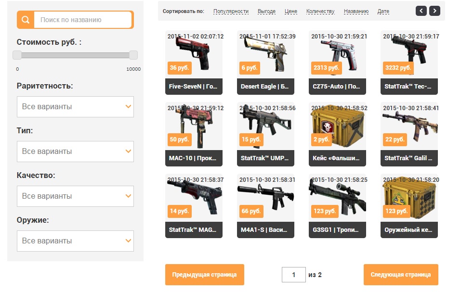Click the right price slider handle at 10000
Screen dimensions: 461x292
133,55
